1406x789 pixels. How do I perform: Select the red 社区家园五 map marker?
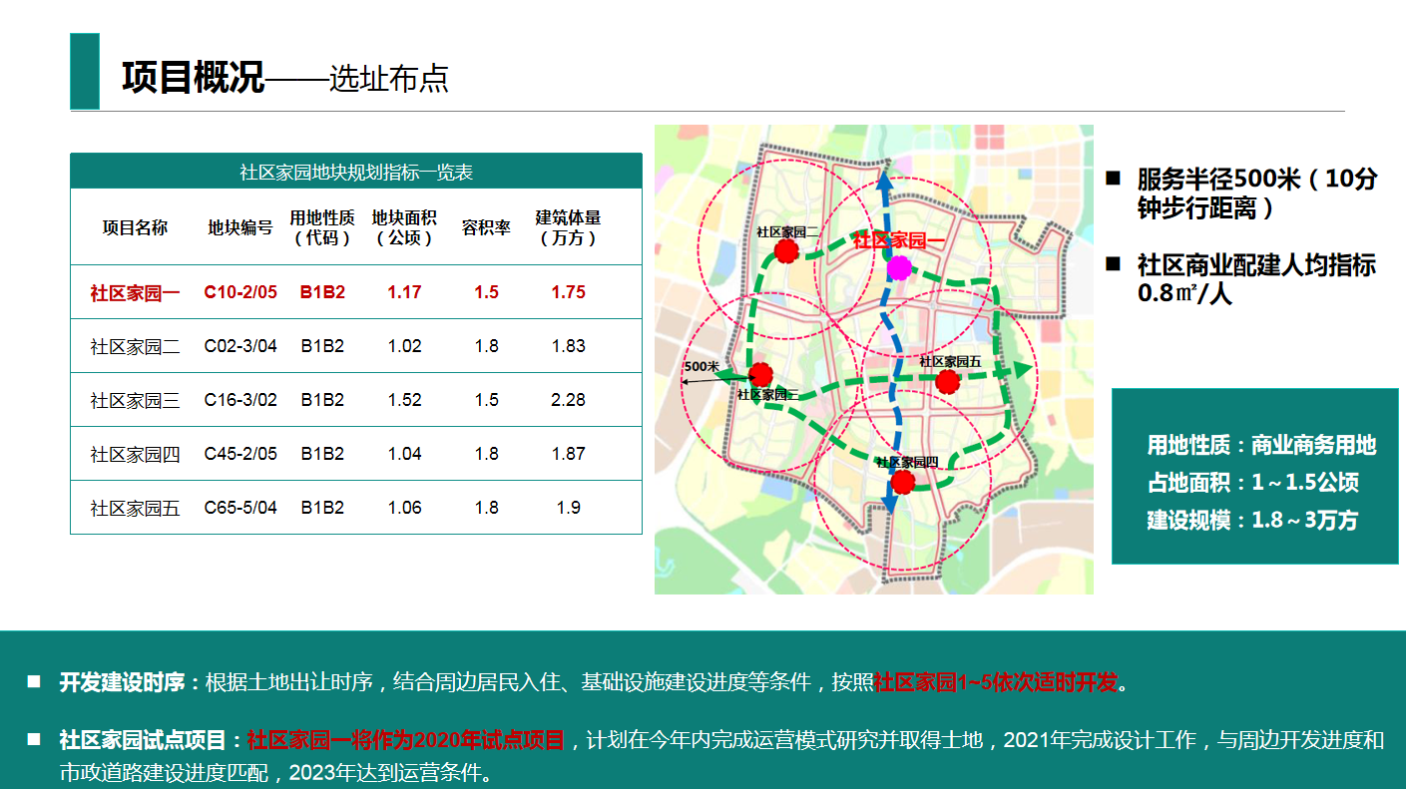pos(948,381)
